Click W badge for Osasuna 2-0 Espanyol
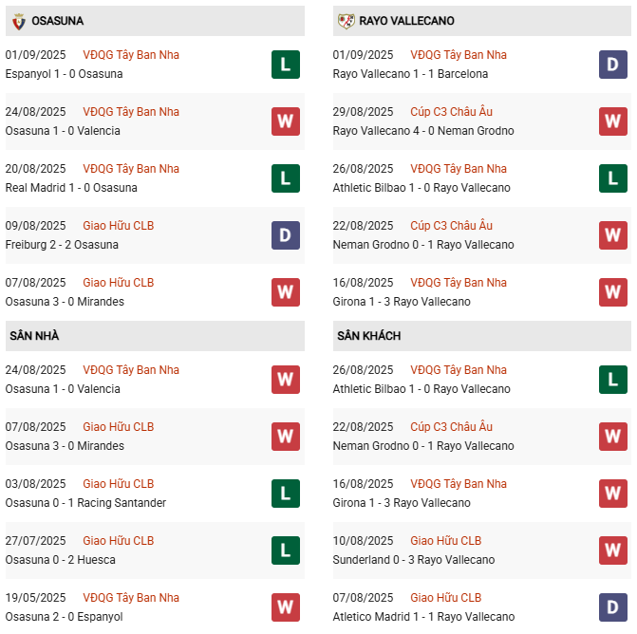Image resolution: width=637 pixels, height=634 pixels. pyautogui.click(x=286, y=607)
